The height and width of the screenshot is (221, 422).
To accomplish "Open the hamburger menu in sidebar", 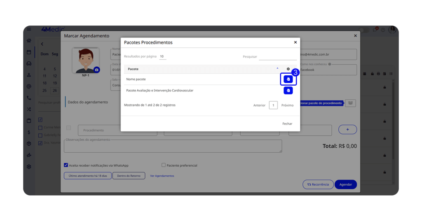I will [x=29, y=30].
